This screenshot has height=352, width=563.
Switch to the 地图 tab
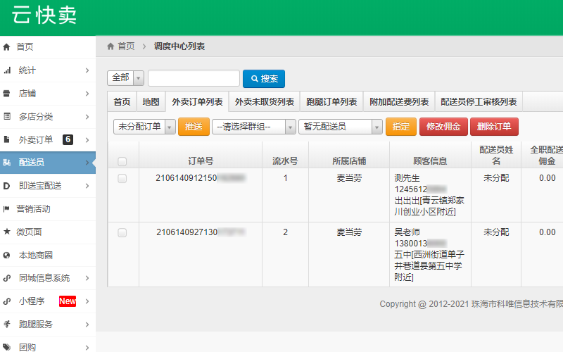pyautogui.click(x=151, y=102)
